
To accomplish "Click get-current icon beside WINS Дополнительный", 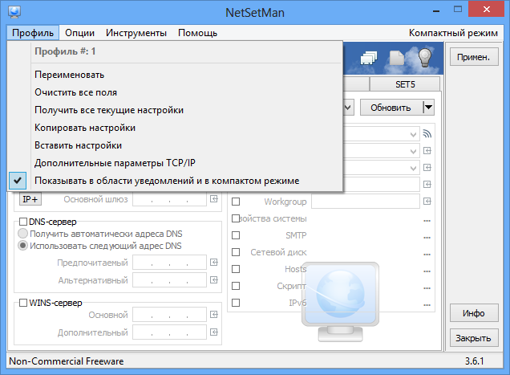I will coord(213,332).
